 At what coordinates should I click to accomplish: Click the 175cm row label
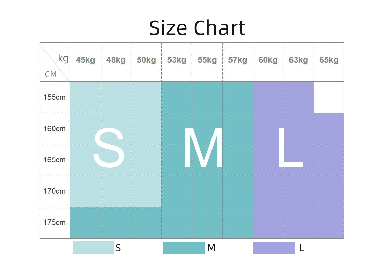55,223
